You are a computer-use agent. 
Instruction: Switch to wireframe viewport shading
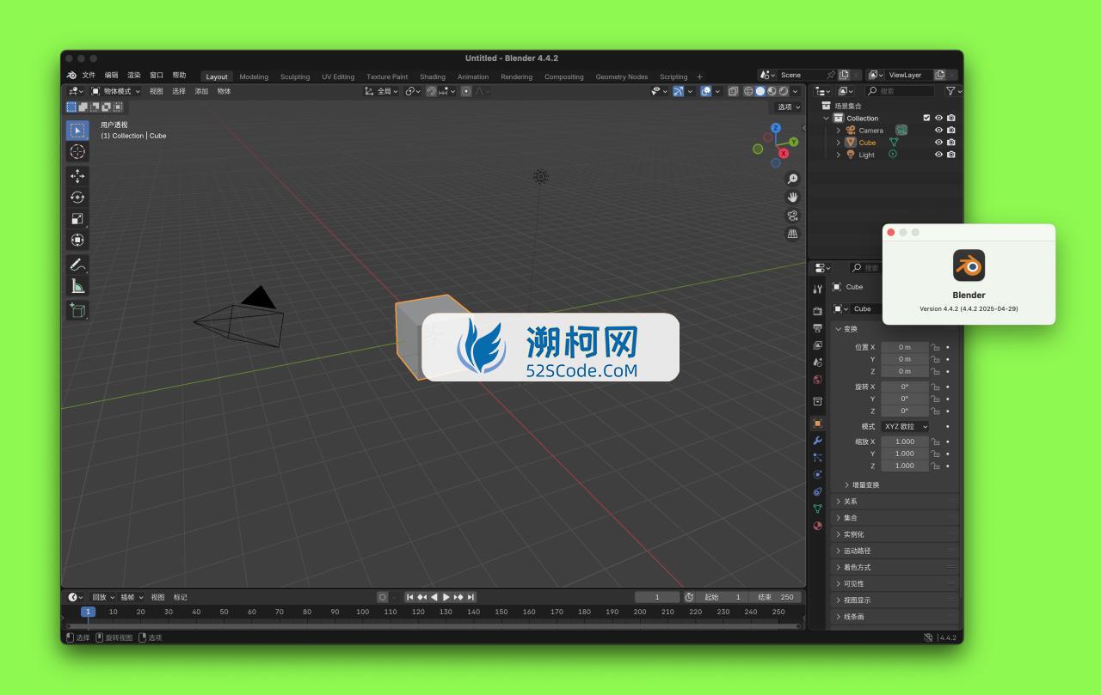748,91
